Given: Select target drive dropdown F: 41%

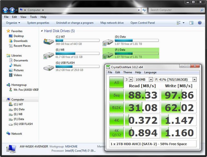Looking at the screenshot, I should (x=176, y=79).
